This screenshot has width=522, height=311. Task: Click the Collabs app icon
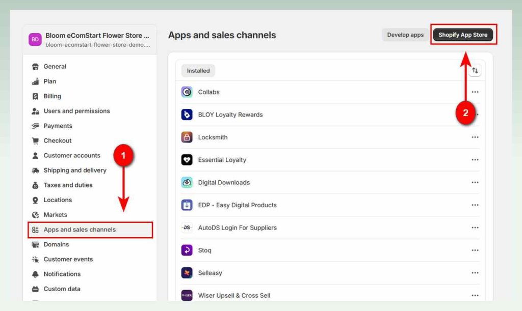pyautogui.click(x=187, y=92)
